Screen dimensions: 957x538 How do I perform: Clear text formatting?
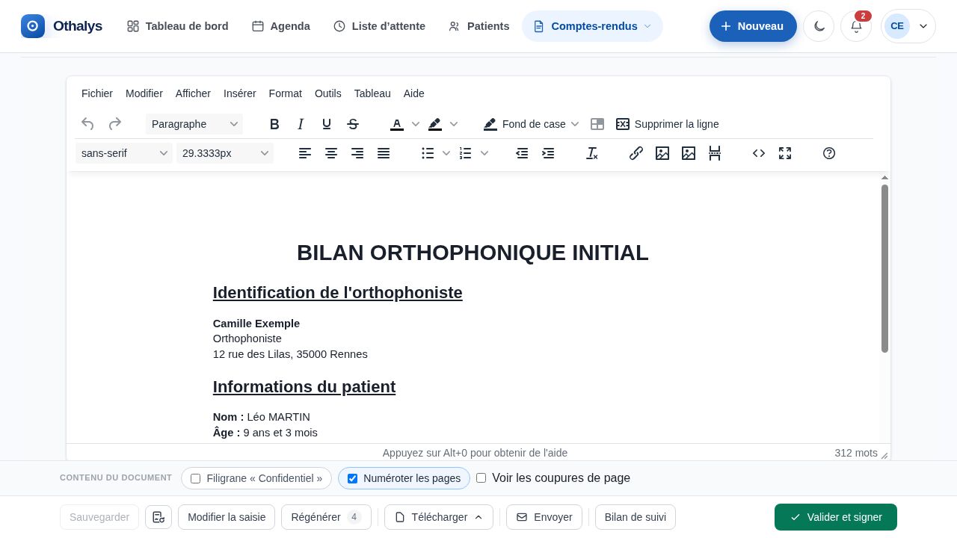tap(592, 153)
